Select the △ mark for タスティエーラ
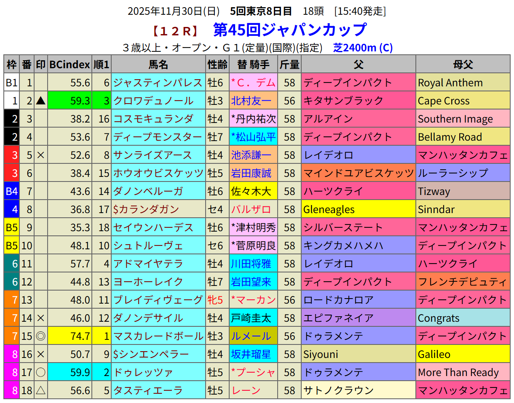 click(40, 390)
